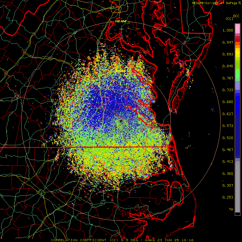Viewport: 242px width, 242px height.
Task: Select the 0.947 scale value
Action: (228, 42)
